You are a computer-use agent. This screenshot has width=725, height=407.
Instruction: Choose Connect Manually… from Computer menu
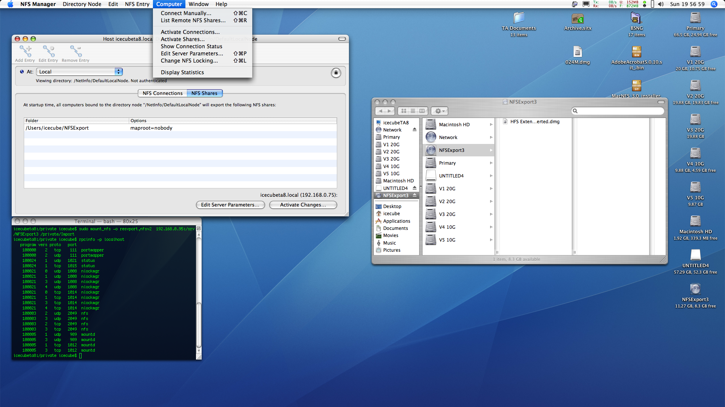coord(202,13)
